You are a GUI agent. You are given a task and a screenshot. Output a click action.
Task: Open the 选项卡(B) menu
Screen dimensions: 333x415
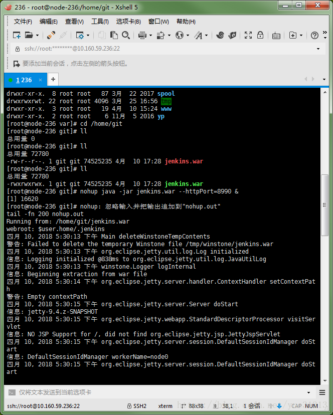pos(128,22)
